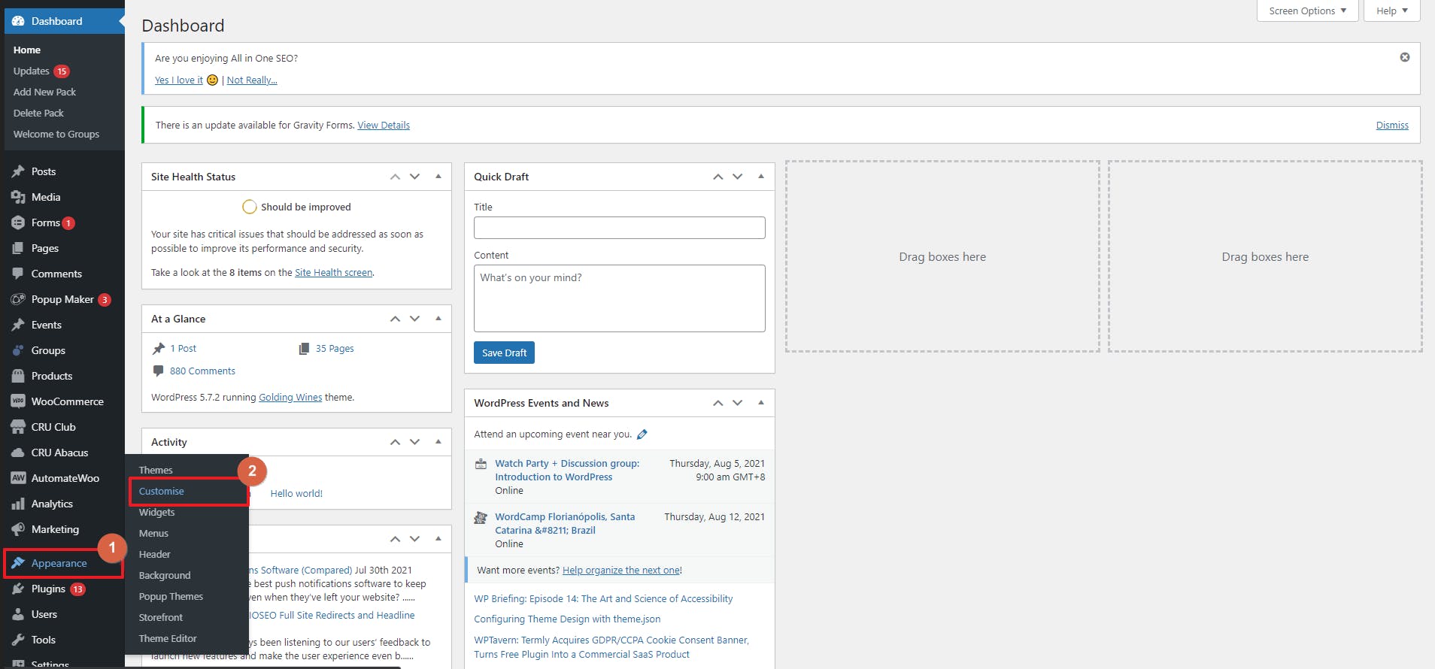The height and width of the screenshot is (669, 1435).
Task: Move At a Glance box up
Action: coord(395,319)
